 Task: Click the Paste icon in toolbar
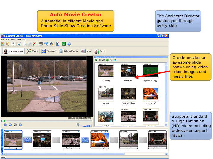30,44
